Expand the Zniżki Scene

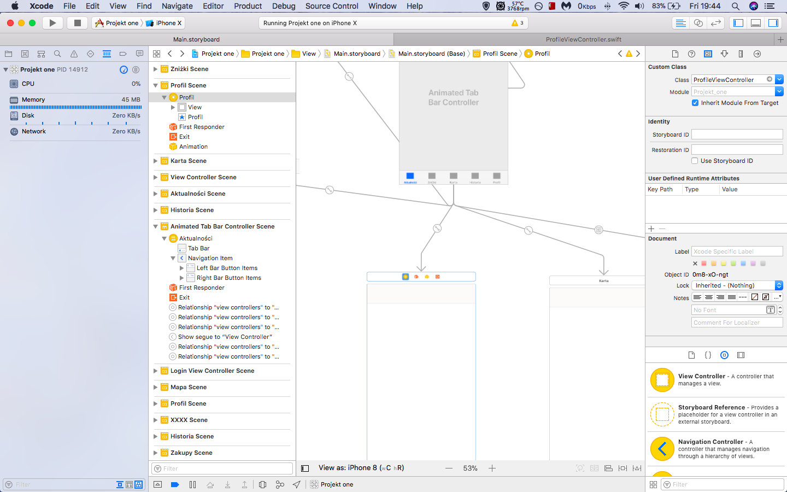(x=156, y=69)
